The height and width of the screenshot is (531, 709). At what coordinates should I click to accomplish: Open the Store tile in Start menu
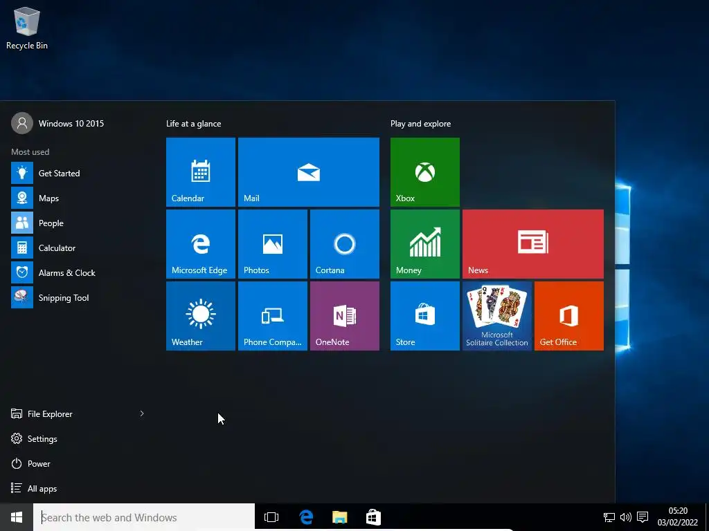(x=425, y=315)
